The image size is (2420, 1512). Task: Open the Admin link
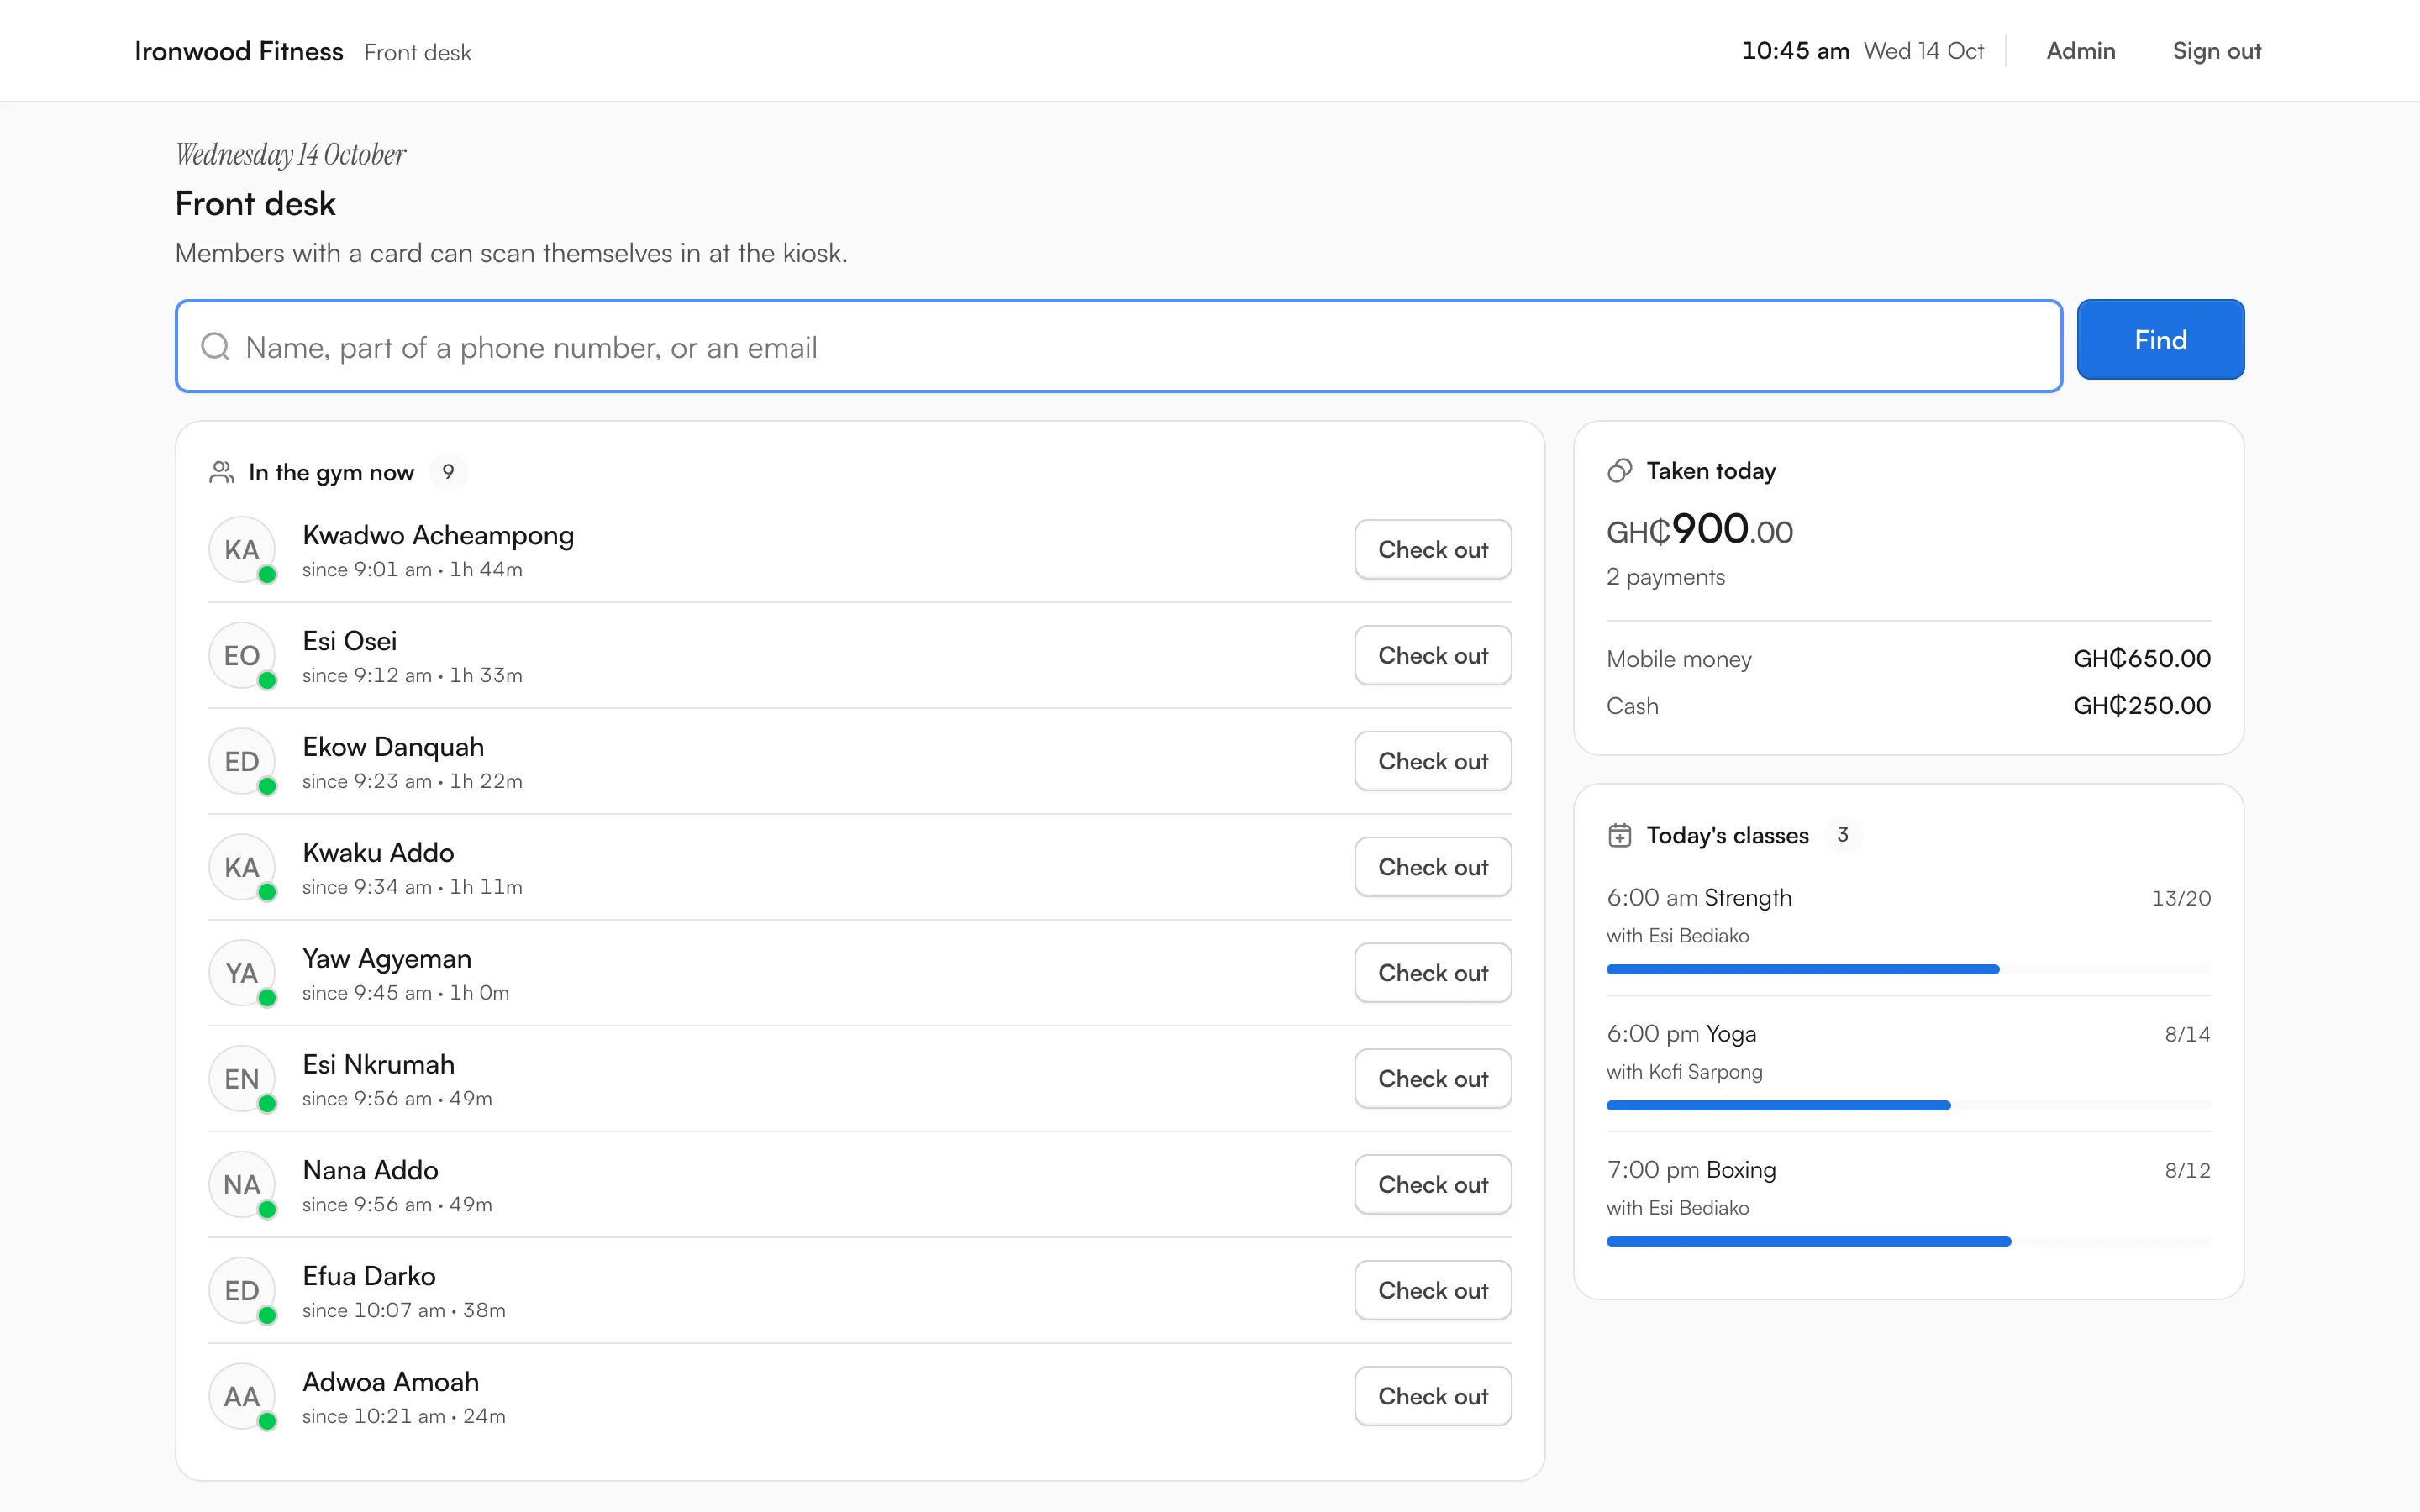(2080, 51)
